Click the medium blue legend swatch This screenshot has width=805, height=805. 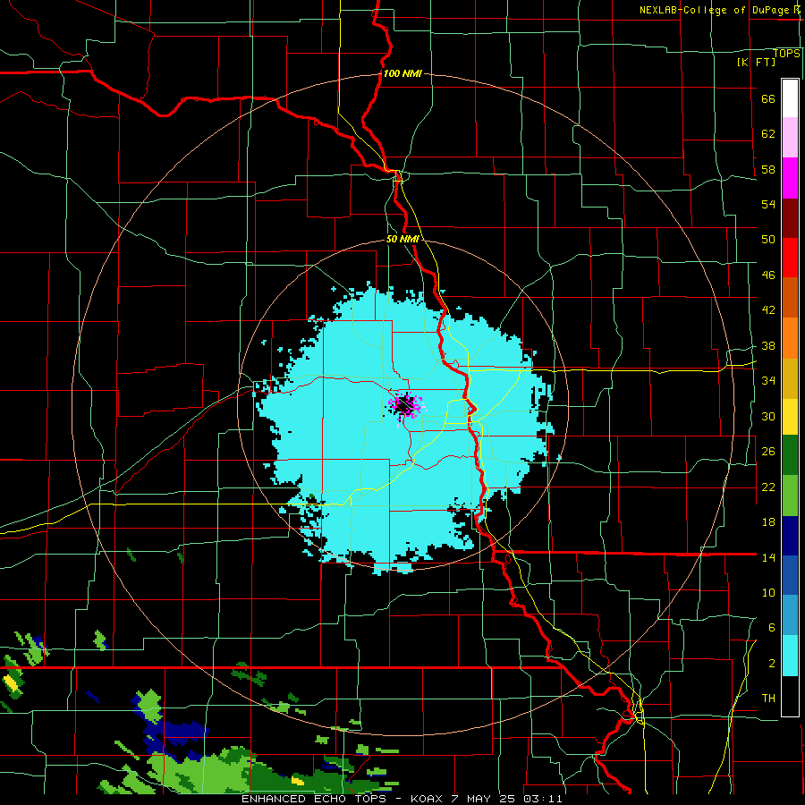click(790, 575)
